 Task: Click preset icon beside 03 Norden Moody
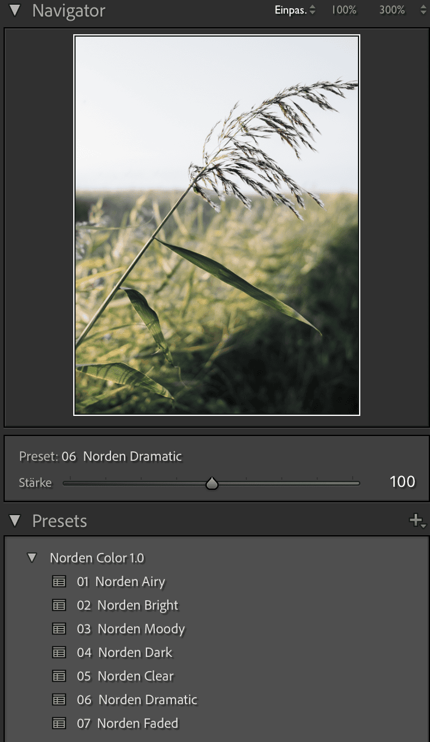click(x=59, y=629)
